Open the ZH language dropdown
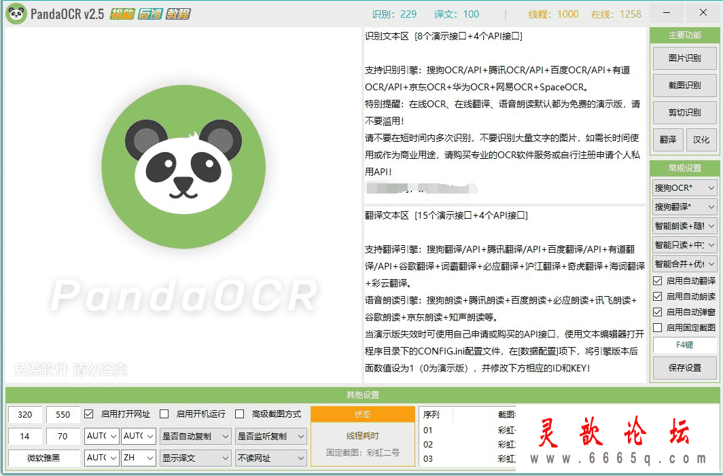723x476 pixels. click(139, 458)
